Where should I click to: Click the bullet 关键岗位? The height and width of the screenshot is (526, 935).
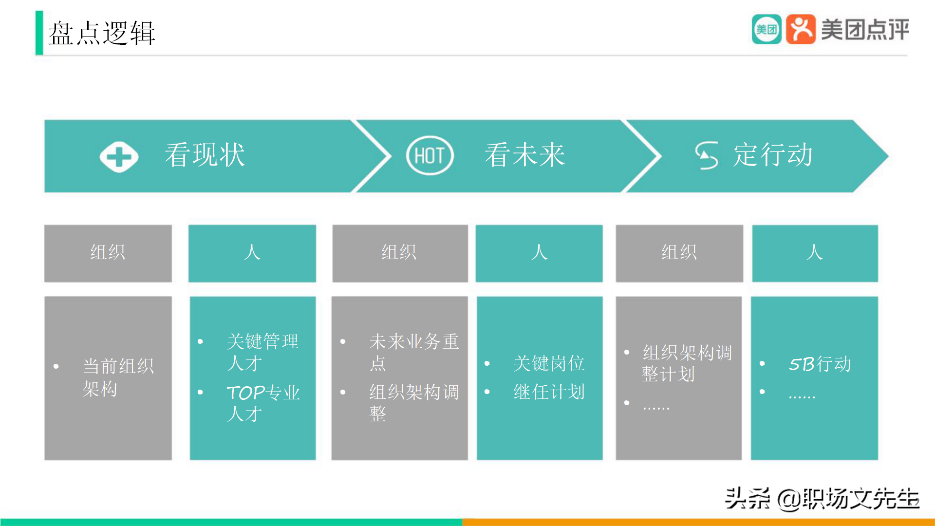click(549, 363)
